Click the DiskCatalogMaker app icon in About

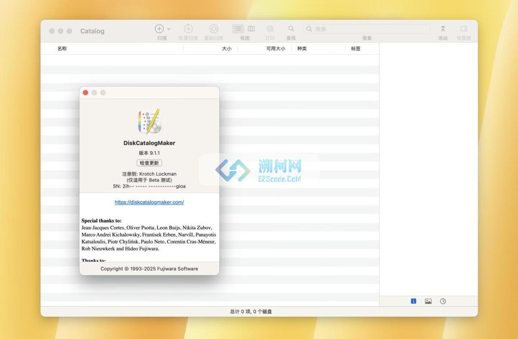coord(149,121)
